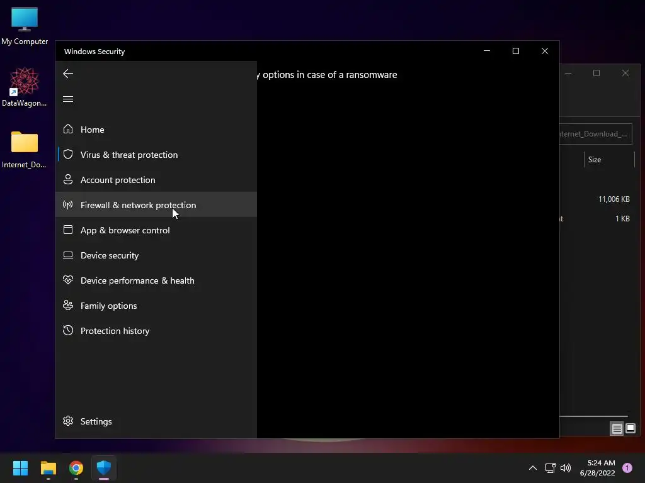Select My Computer desktop icon
This screenshot has height=483, width=645.
[25, 26]
